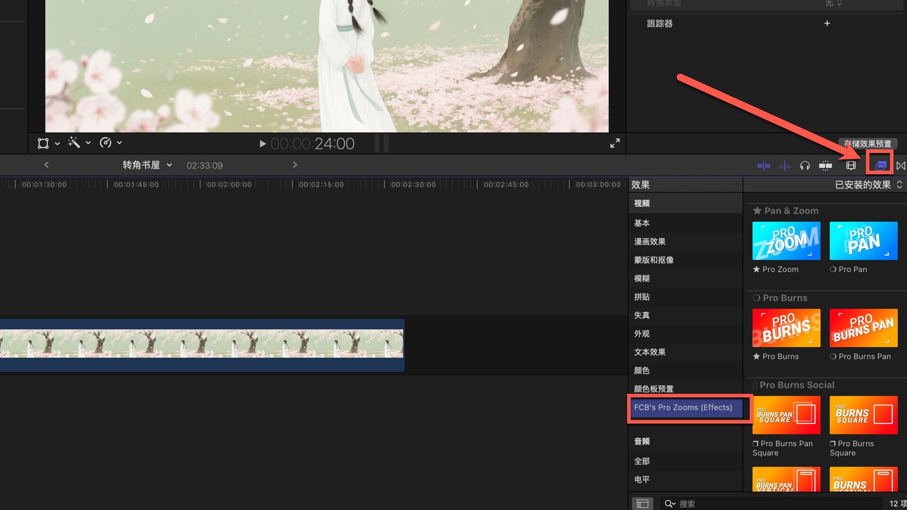Play the viewer clip
907x510 pixels.
click(x=263, y=144)
